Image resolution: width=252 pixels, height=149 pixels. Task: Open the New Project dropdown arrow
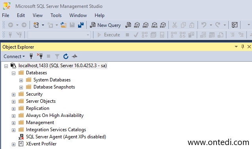tap(43, 25)
